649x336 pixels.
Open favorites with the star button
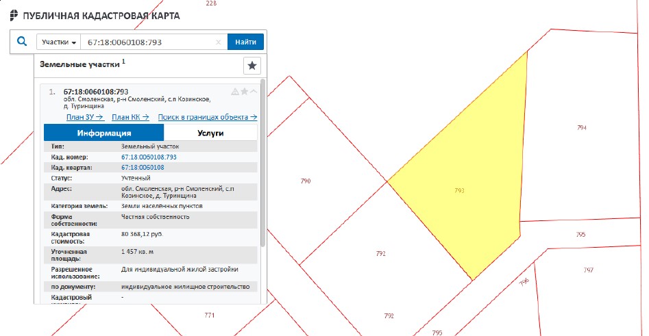252,66
